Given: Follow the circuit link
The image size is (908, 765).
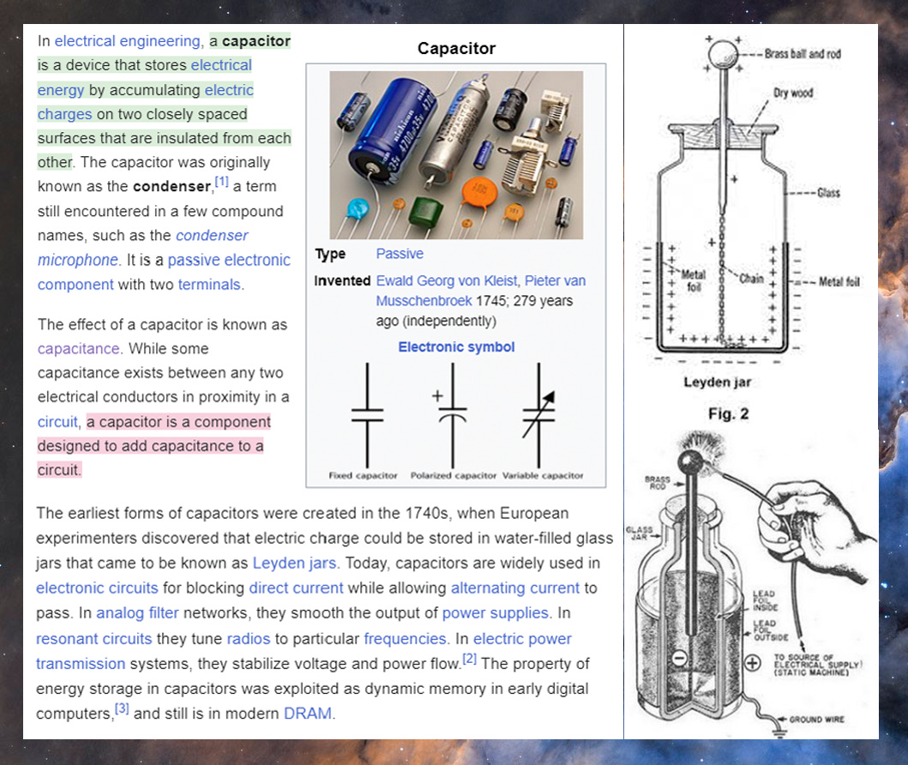Looking at the screenshot, I should tap(57, 422).
